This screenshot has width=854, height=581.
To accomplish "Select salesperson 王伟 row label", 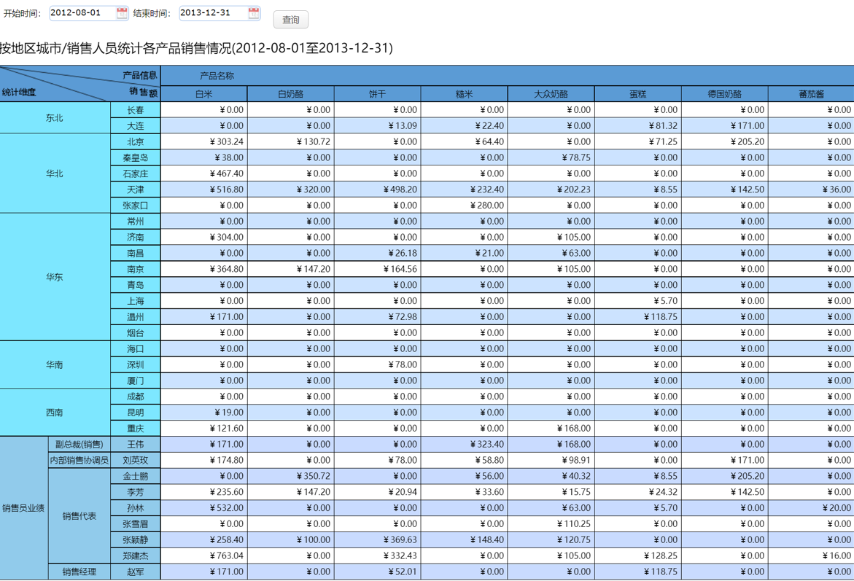I will (x=136, y=445).
